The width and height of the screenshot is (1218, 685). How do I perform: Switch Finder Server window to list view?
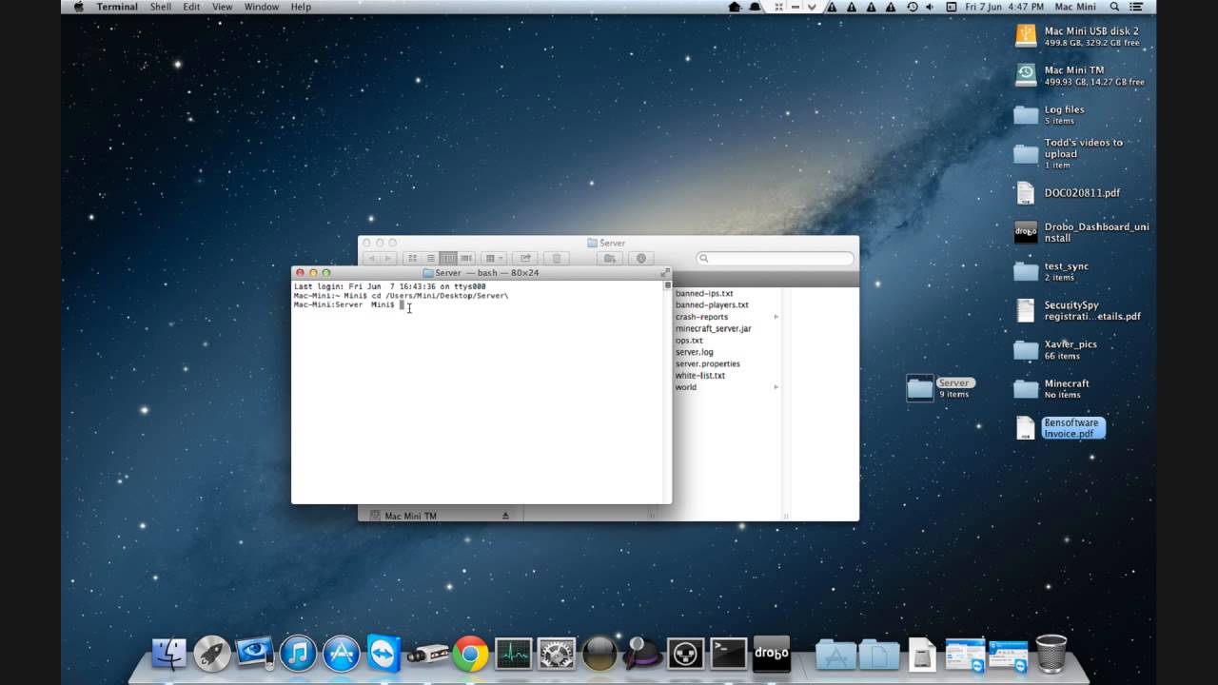coord(430,258)
